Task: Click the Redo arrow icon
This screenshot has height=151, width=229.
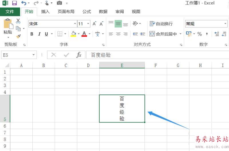Action: [36, 3]
